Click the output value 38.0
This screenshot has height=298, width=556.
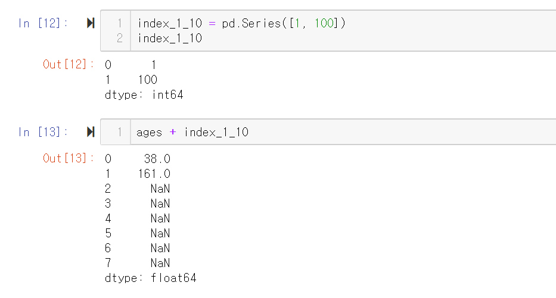(157, 159)
